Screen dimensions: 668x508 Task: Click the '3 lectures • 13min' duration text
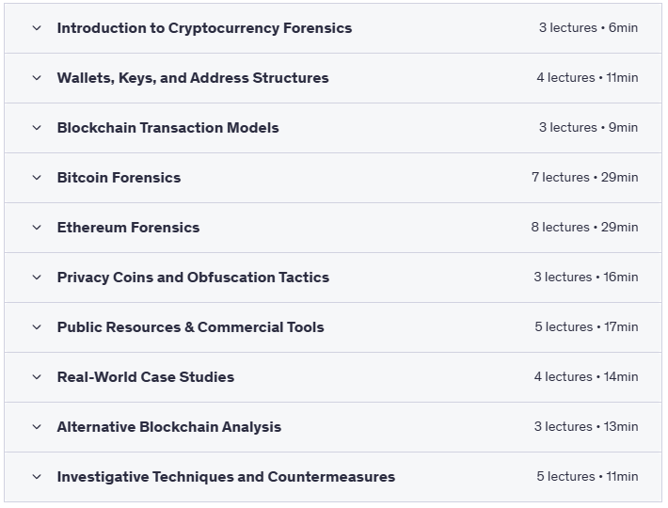(x=586, y=427)
